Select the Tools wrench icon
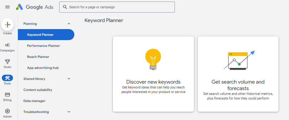Screen dimensions: 289x120 tap(7, 78)
